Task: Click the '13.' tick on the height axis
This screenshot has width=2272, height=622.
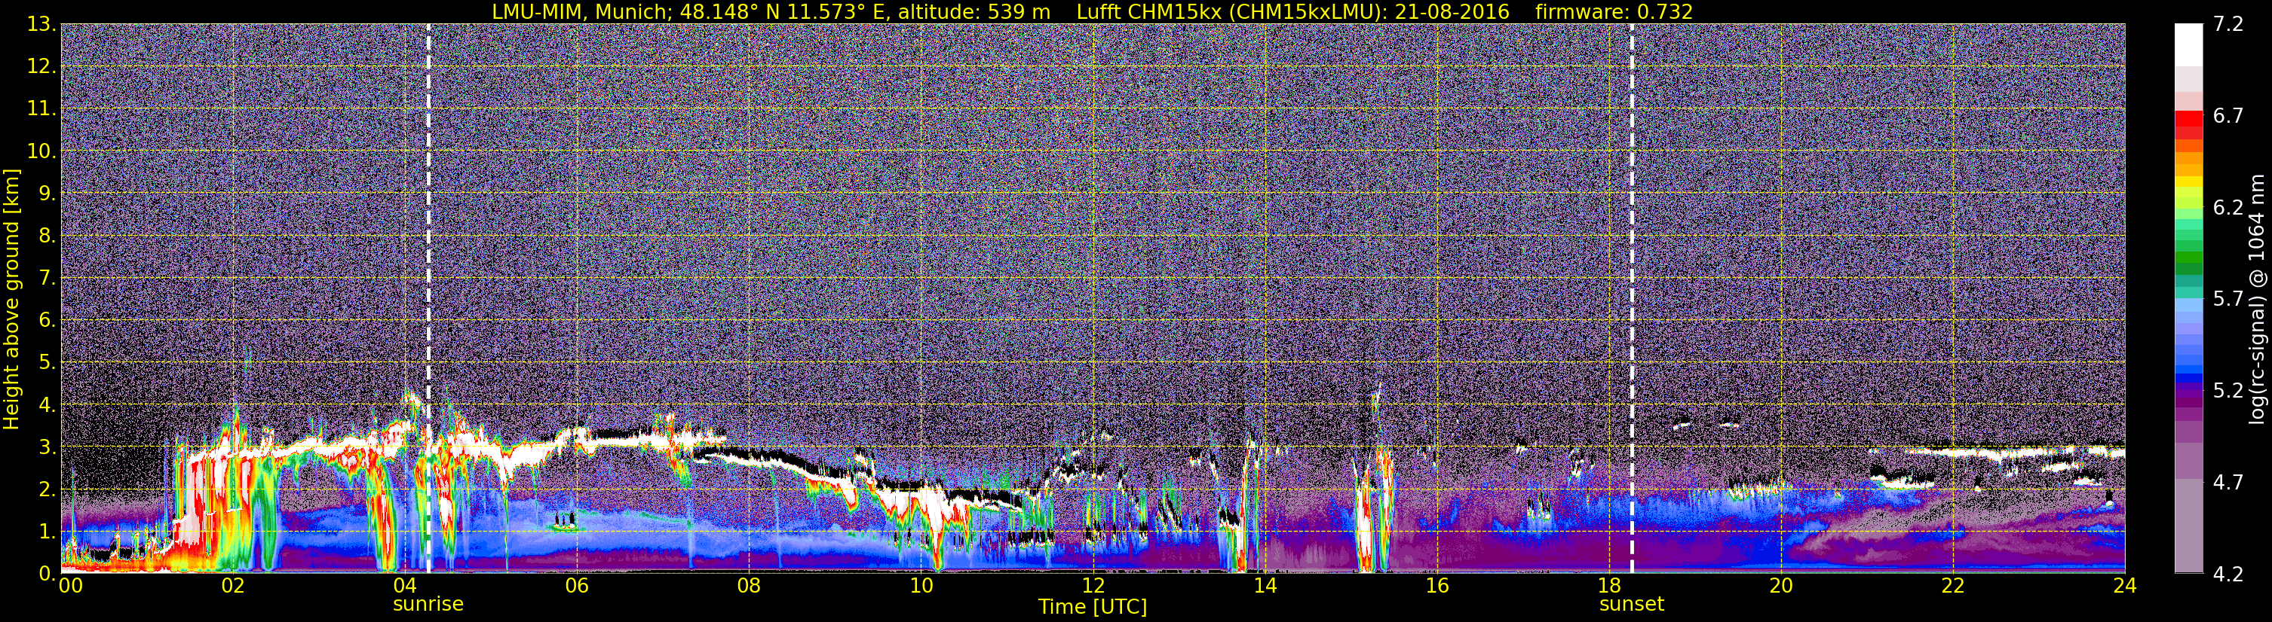Action: (x=41, y=25)
